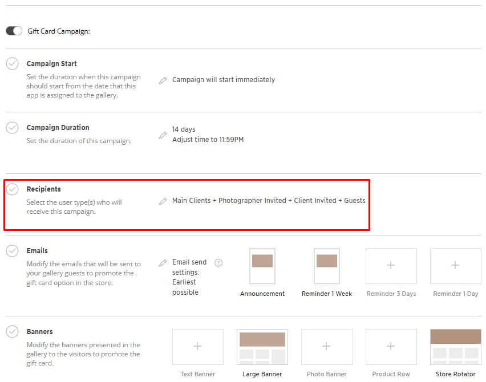Click the pencil icon beside Campaign Start setting
The image size is (486, 382).
pos(163,80)
